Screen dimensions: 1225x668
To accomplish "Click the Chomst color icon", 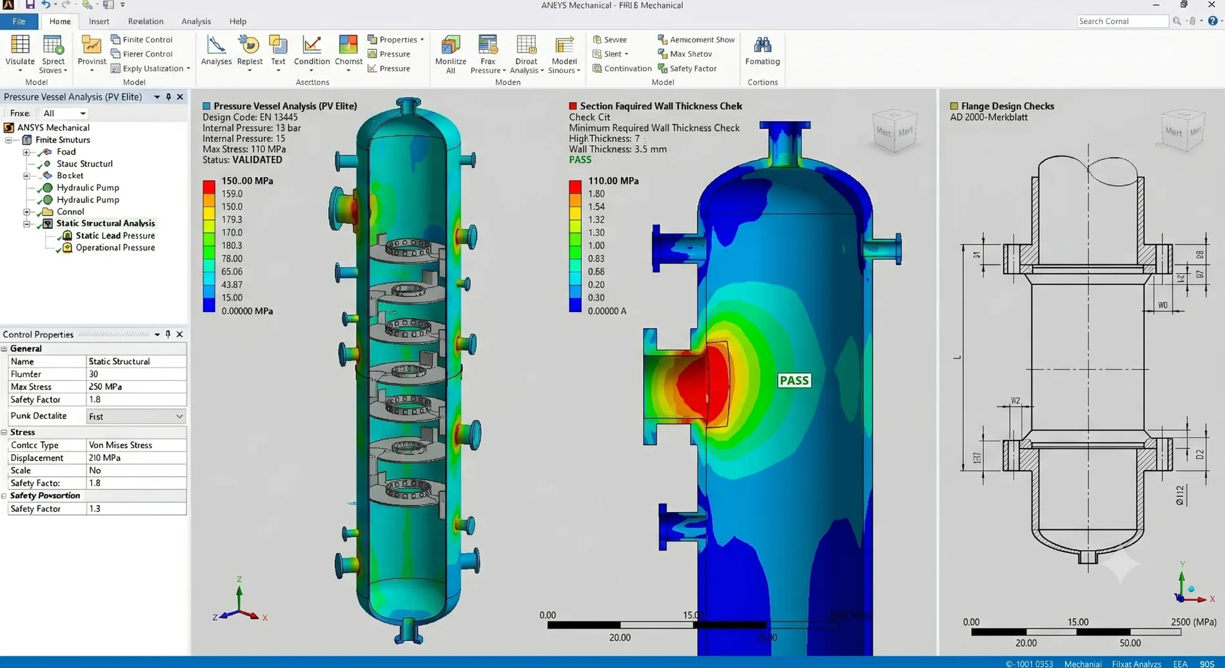I will click(348, 54).
